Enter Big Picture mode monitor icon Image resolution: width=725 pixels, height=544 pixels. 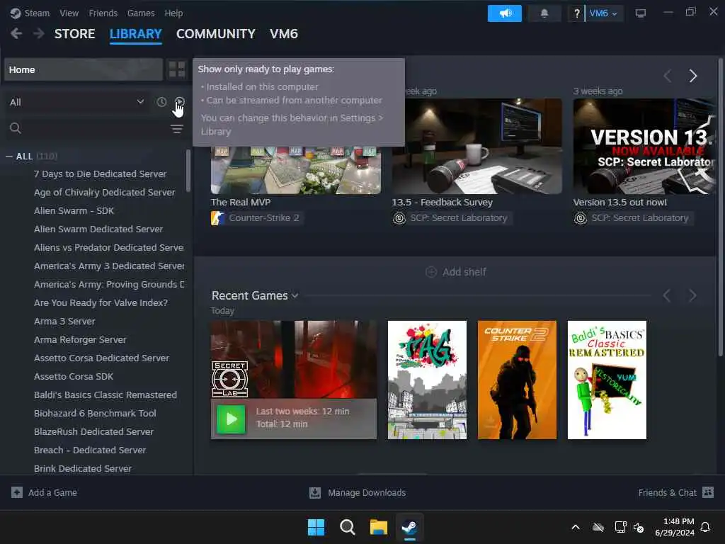coord(640,13)
